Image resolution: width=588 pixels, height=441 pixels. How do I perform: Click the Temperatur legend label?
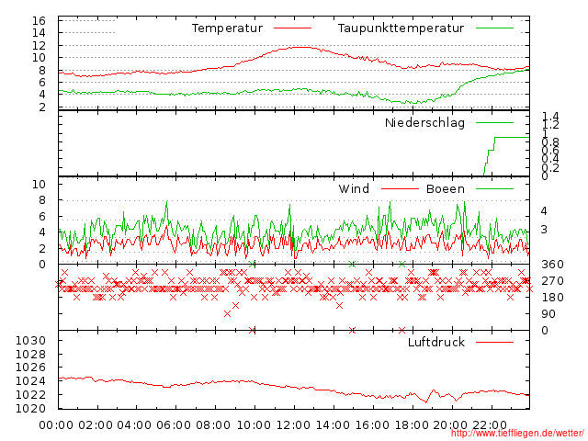point(227,28)
